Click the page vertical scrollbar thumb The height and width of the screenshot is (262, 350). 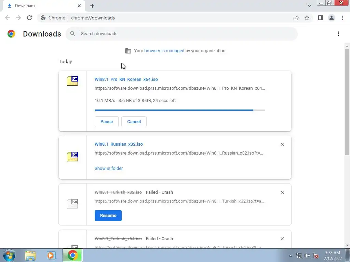pos(347,102)
